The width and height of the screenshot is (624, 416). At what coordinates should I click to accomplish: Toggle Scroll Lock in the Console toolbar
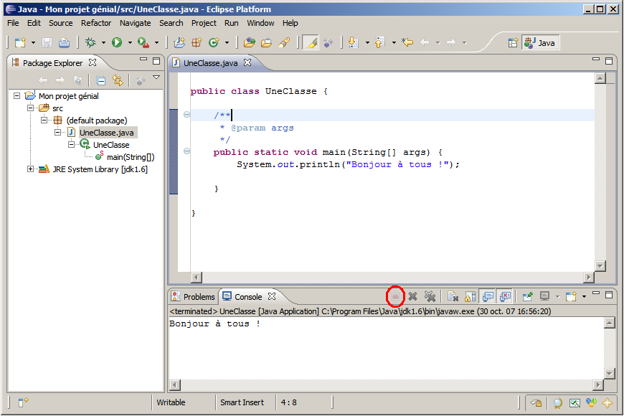point(470,296)
